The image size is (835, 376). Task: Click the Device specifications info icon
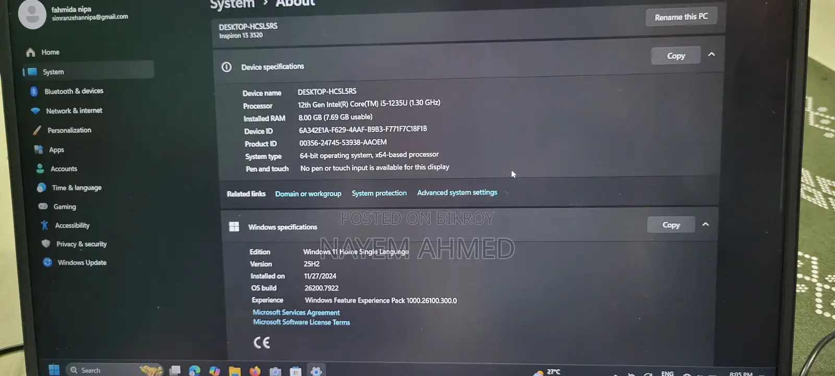pyautogui.click(x=226, y=67)
